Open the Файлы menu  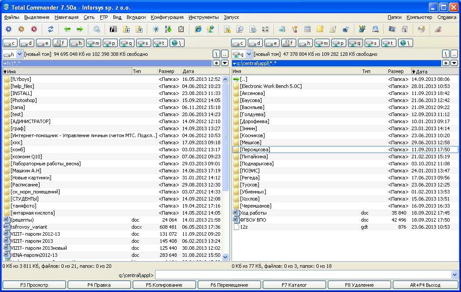tap(12, 17)
